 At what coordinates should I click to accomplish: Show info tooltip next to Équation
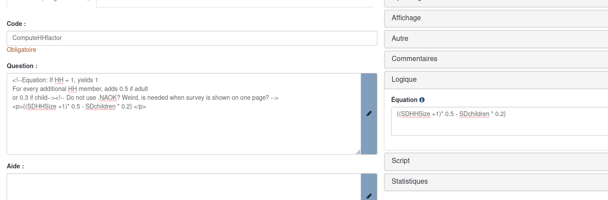[422, 100]
